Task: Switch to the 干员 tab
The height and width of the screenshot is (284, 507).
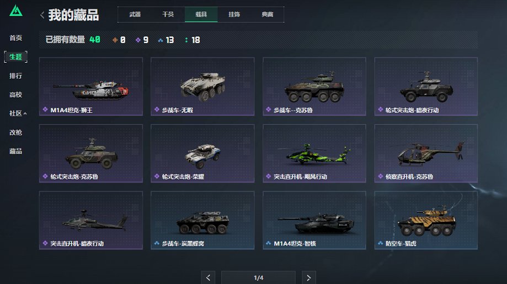Action: (168, 14)
